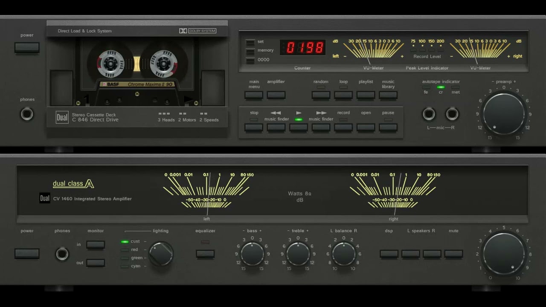This screenshot has width=546, height=307.
Task: Click the cassette deck phones jack
Action: [27, 114]
